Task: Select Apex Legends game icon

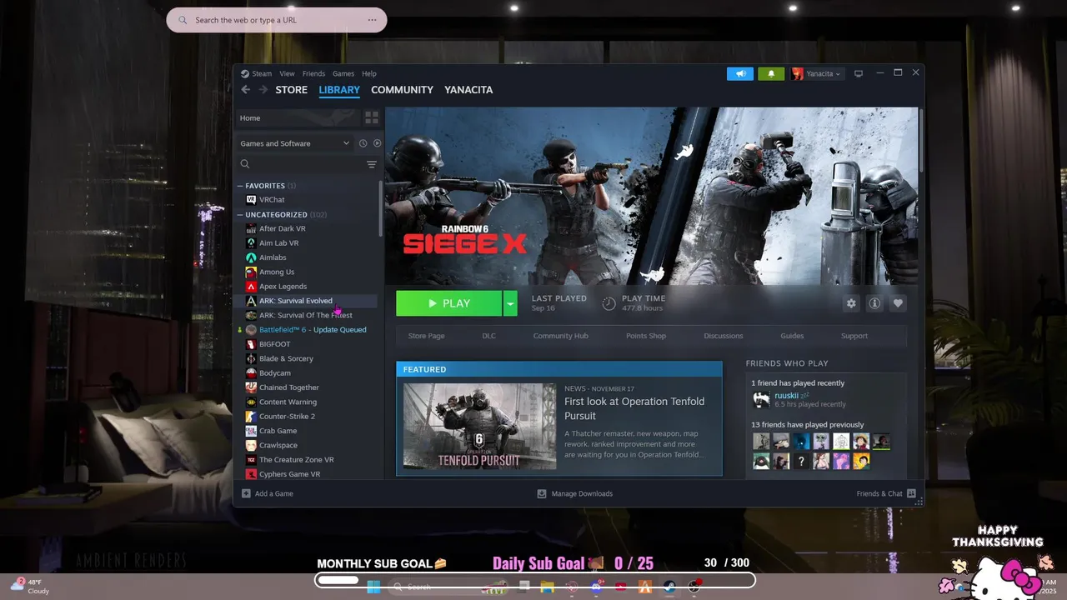Action: pos(251,287)
